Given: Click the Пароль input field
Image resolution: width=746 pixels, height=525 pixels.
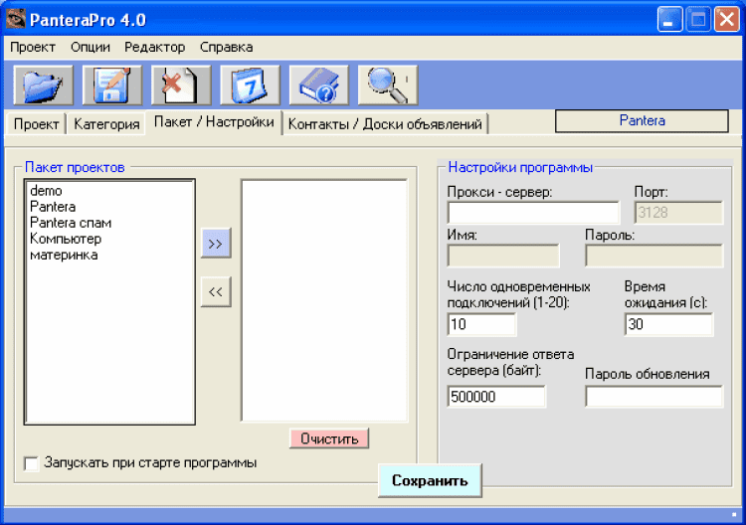Looking at the screenshot, I should click(x=654, y=256).
